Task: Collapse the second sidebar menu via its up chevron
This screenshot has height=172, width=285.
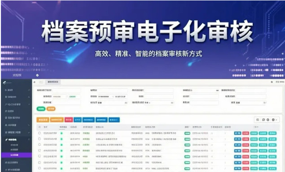Action: click(29, 97)
